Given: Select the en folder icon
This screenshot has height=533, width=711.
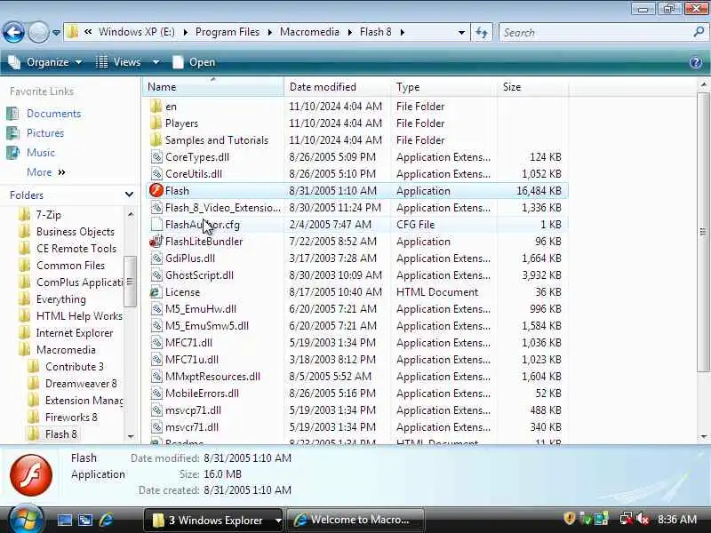Looking at the screenshot, I should coord(156,106).
